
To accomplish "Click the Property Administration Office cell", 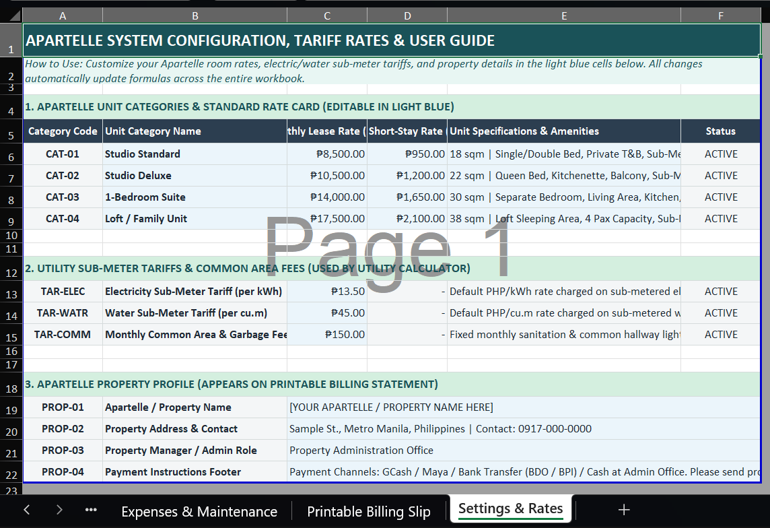I will tap(524, 451).
